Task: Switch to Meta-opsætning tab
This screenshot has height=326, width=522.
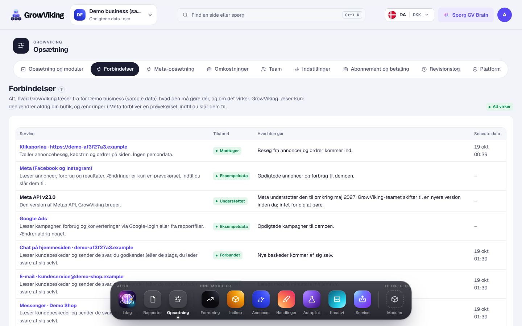Action: (170, 69)
